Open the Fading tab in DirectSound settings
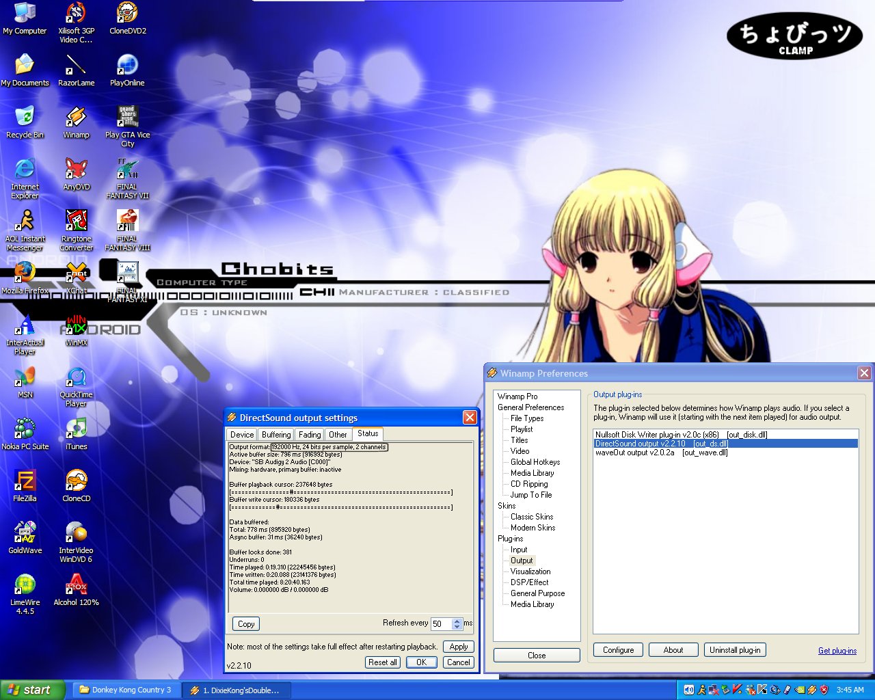The height and width of the screenshot is (700, 875). point(310,435)
